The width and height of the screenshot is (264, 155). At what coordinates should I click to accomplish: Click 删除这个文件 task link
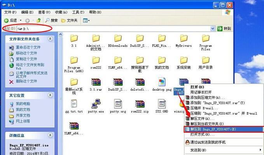coord(26,81)
